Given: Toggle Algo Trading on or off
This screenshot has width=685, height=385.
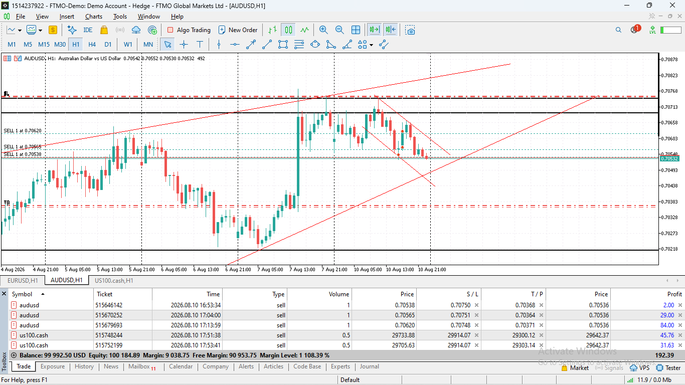Looking at the screenshot, I should [x=189, y=30].
